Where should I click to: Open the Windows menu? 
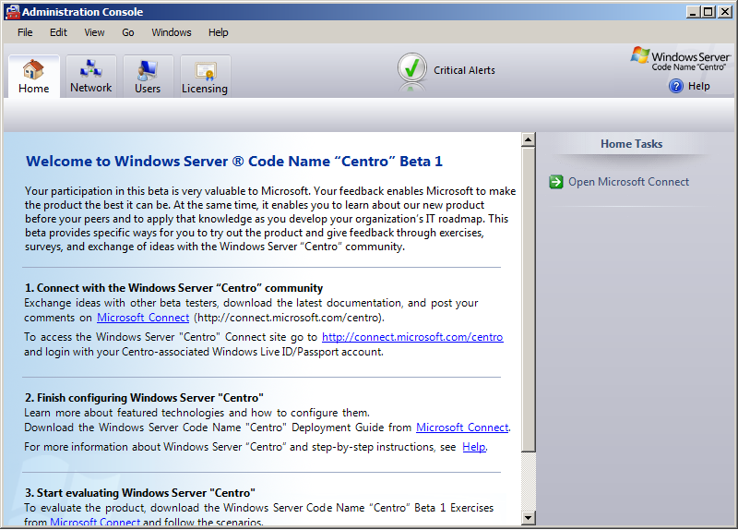coord(172,32)
